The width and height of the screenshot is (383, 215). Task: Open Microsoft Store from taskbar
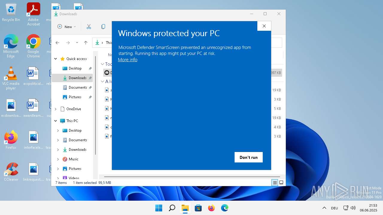[198, 208]
